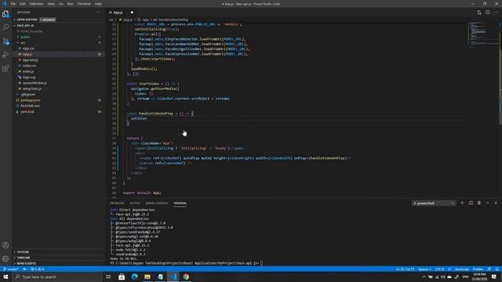Open the Help menu
502x282 pixels.
[98, 4]
